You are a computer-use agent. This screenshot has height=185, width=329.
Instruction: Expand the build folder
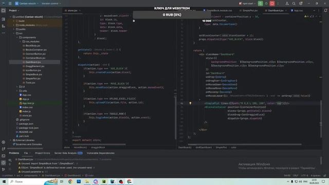[14, 21]
